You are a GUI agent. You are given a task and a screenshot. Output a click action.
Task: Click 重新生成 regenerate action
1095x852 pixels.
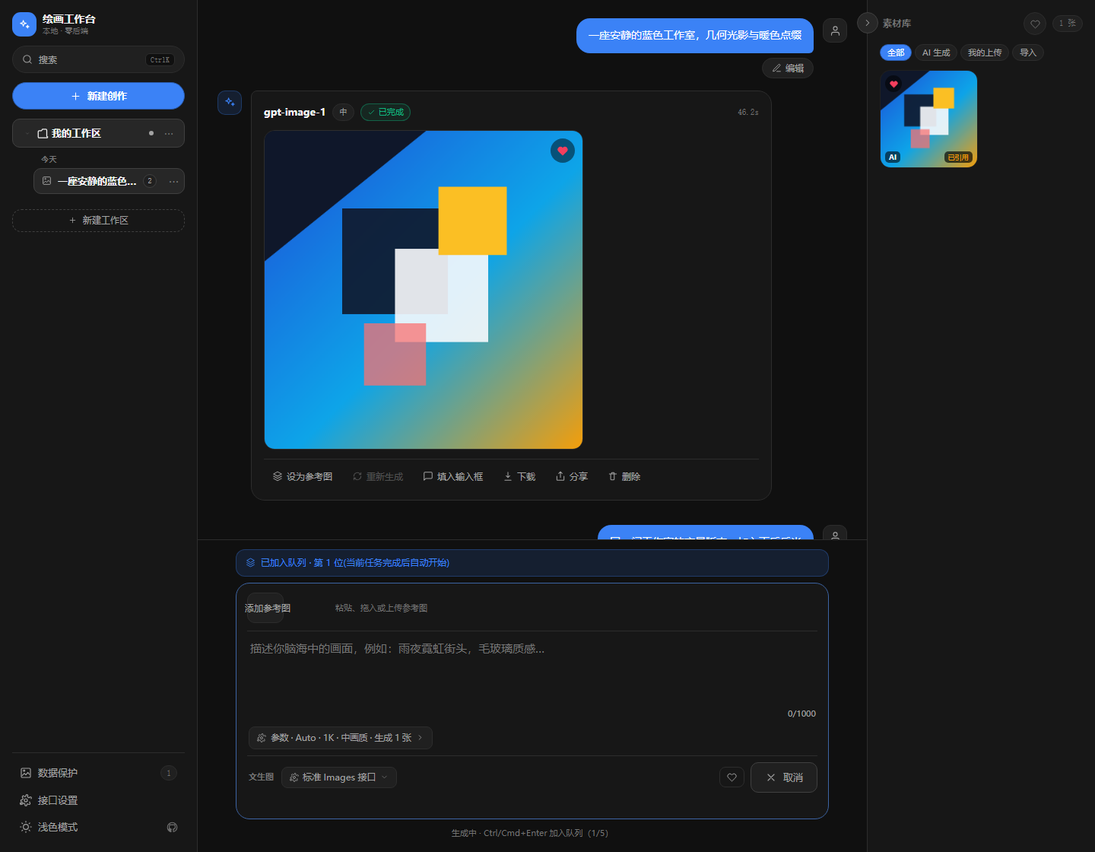pyautogui.click(x=378, y=476)
